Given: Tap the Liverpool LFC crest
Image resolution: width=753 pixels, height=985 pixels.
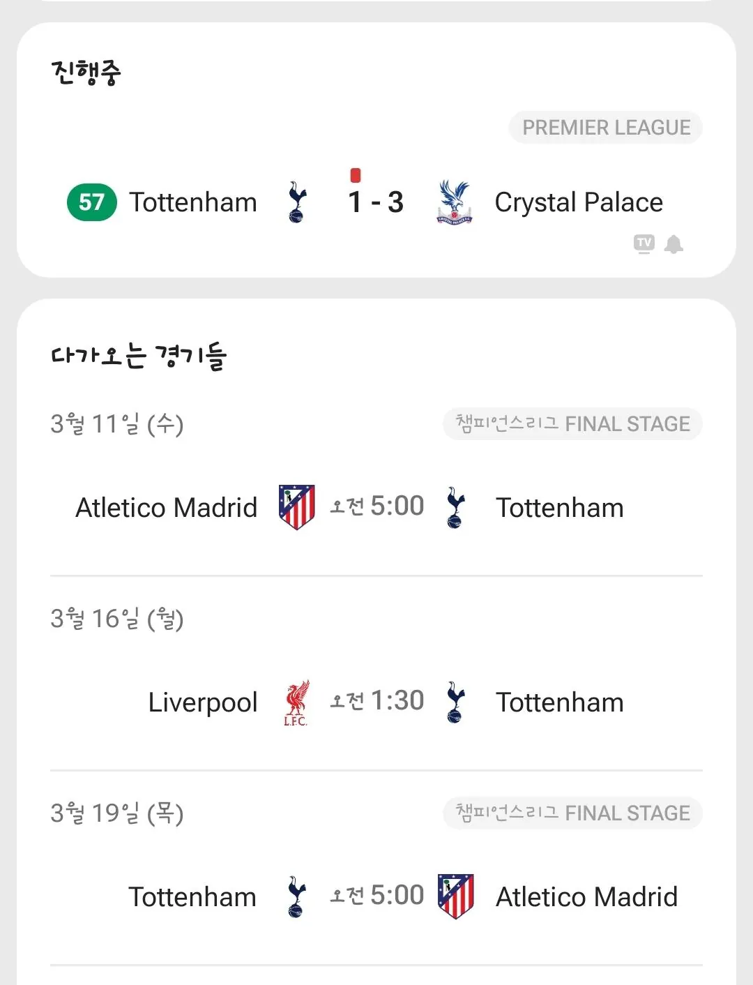Looking at the screenshot, I should (x=296, y=702).
